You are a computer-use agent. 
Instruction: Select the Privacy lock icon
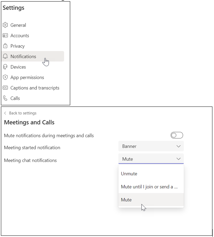[5, 46]
